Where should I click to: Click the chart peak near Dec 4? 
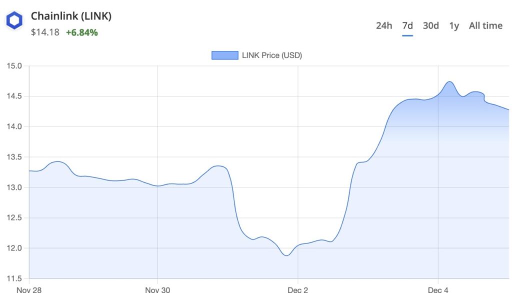point(449,82)
